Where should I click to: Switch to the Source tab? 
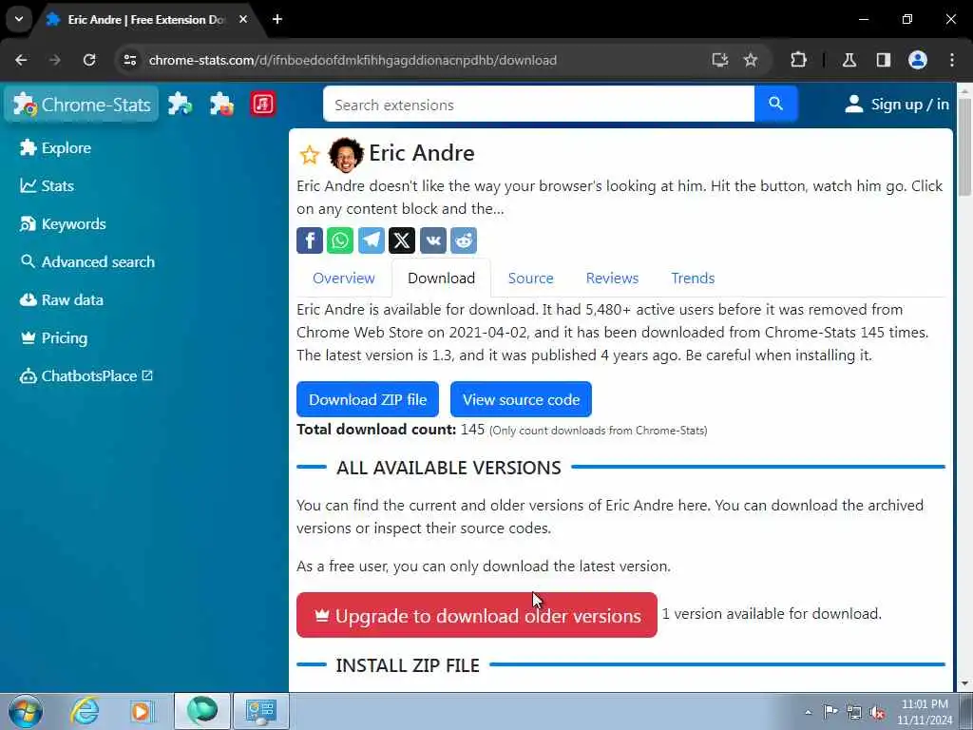pos(530,279)
